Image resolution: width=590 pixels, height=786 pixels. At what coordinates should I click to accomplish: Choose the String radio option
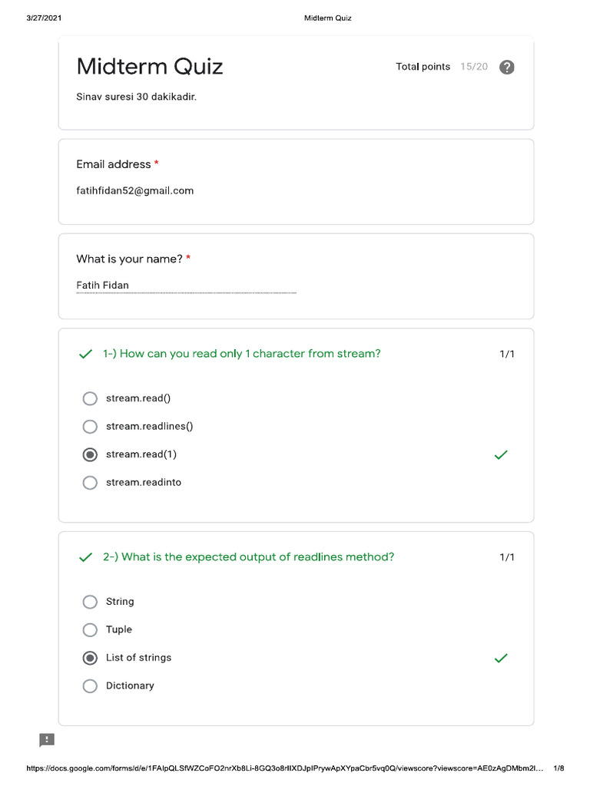(x=90, y=602)
